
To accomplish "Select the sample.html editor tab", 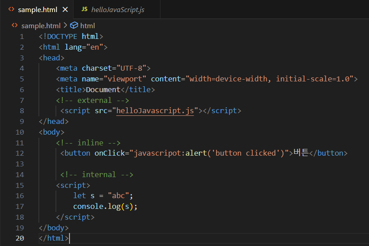I will (x=37, y=9).
